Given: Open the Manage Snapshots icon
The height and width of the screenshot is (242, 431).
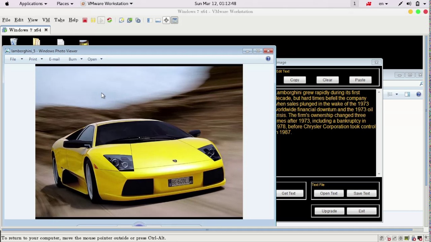Looking at the screenshot, I should [138, 20].
